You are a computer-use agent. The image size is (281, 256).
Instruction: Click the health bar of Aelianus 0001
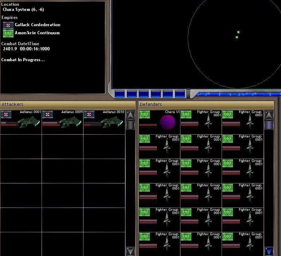(9, 124)
